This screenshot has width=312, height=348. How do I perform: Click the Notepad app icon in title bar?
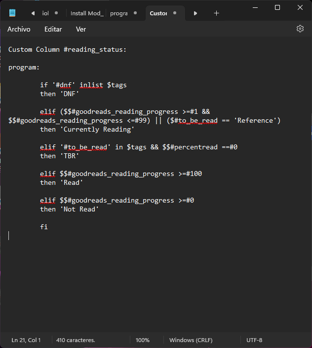12,13
